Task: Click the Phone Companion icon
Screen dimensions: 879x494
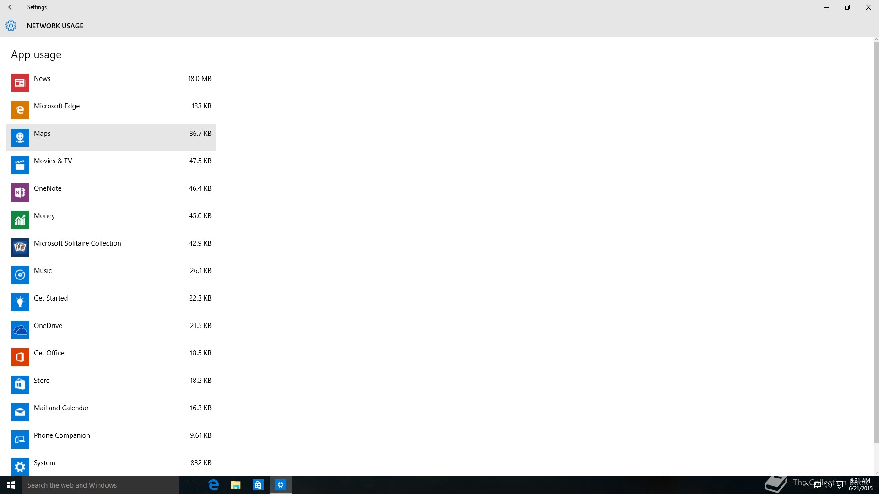Action: (20, 440)
